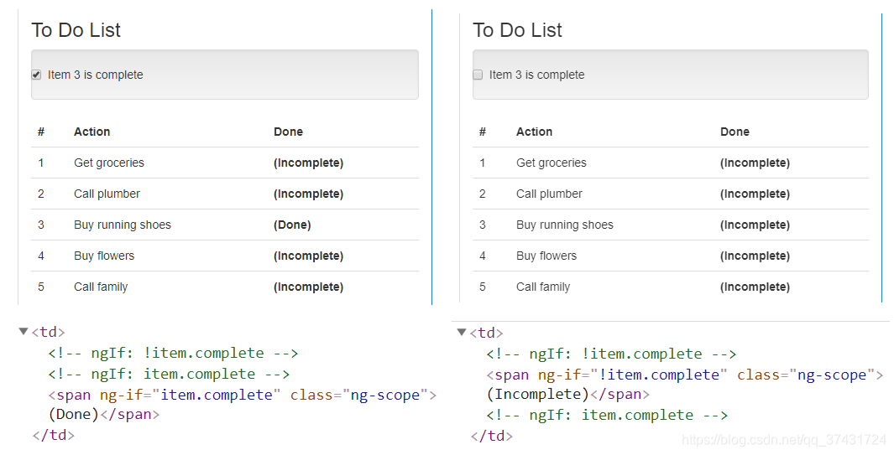Select 'Get groceries' in the left table

(109, 163)
